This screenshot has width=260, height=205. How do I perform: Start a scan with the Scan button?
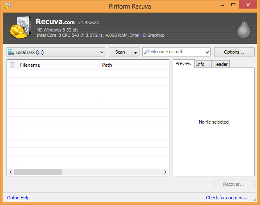tap(120, 52)
